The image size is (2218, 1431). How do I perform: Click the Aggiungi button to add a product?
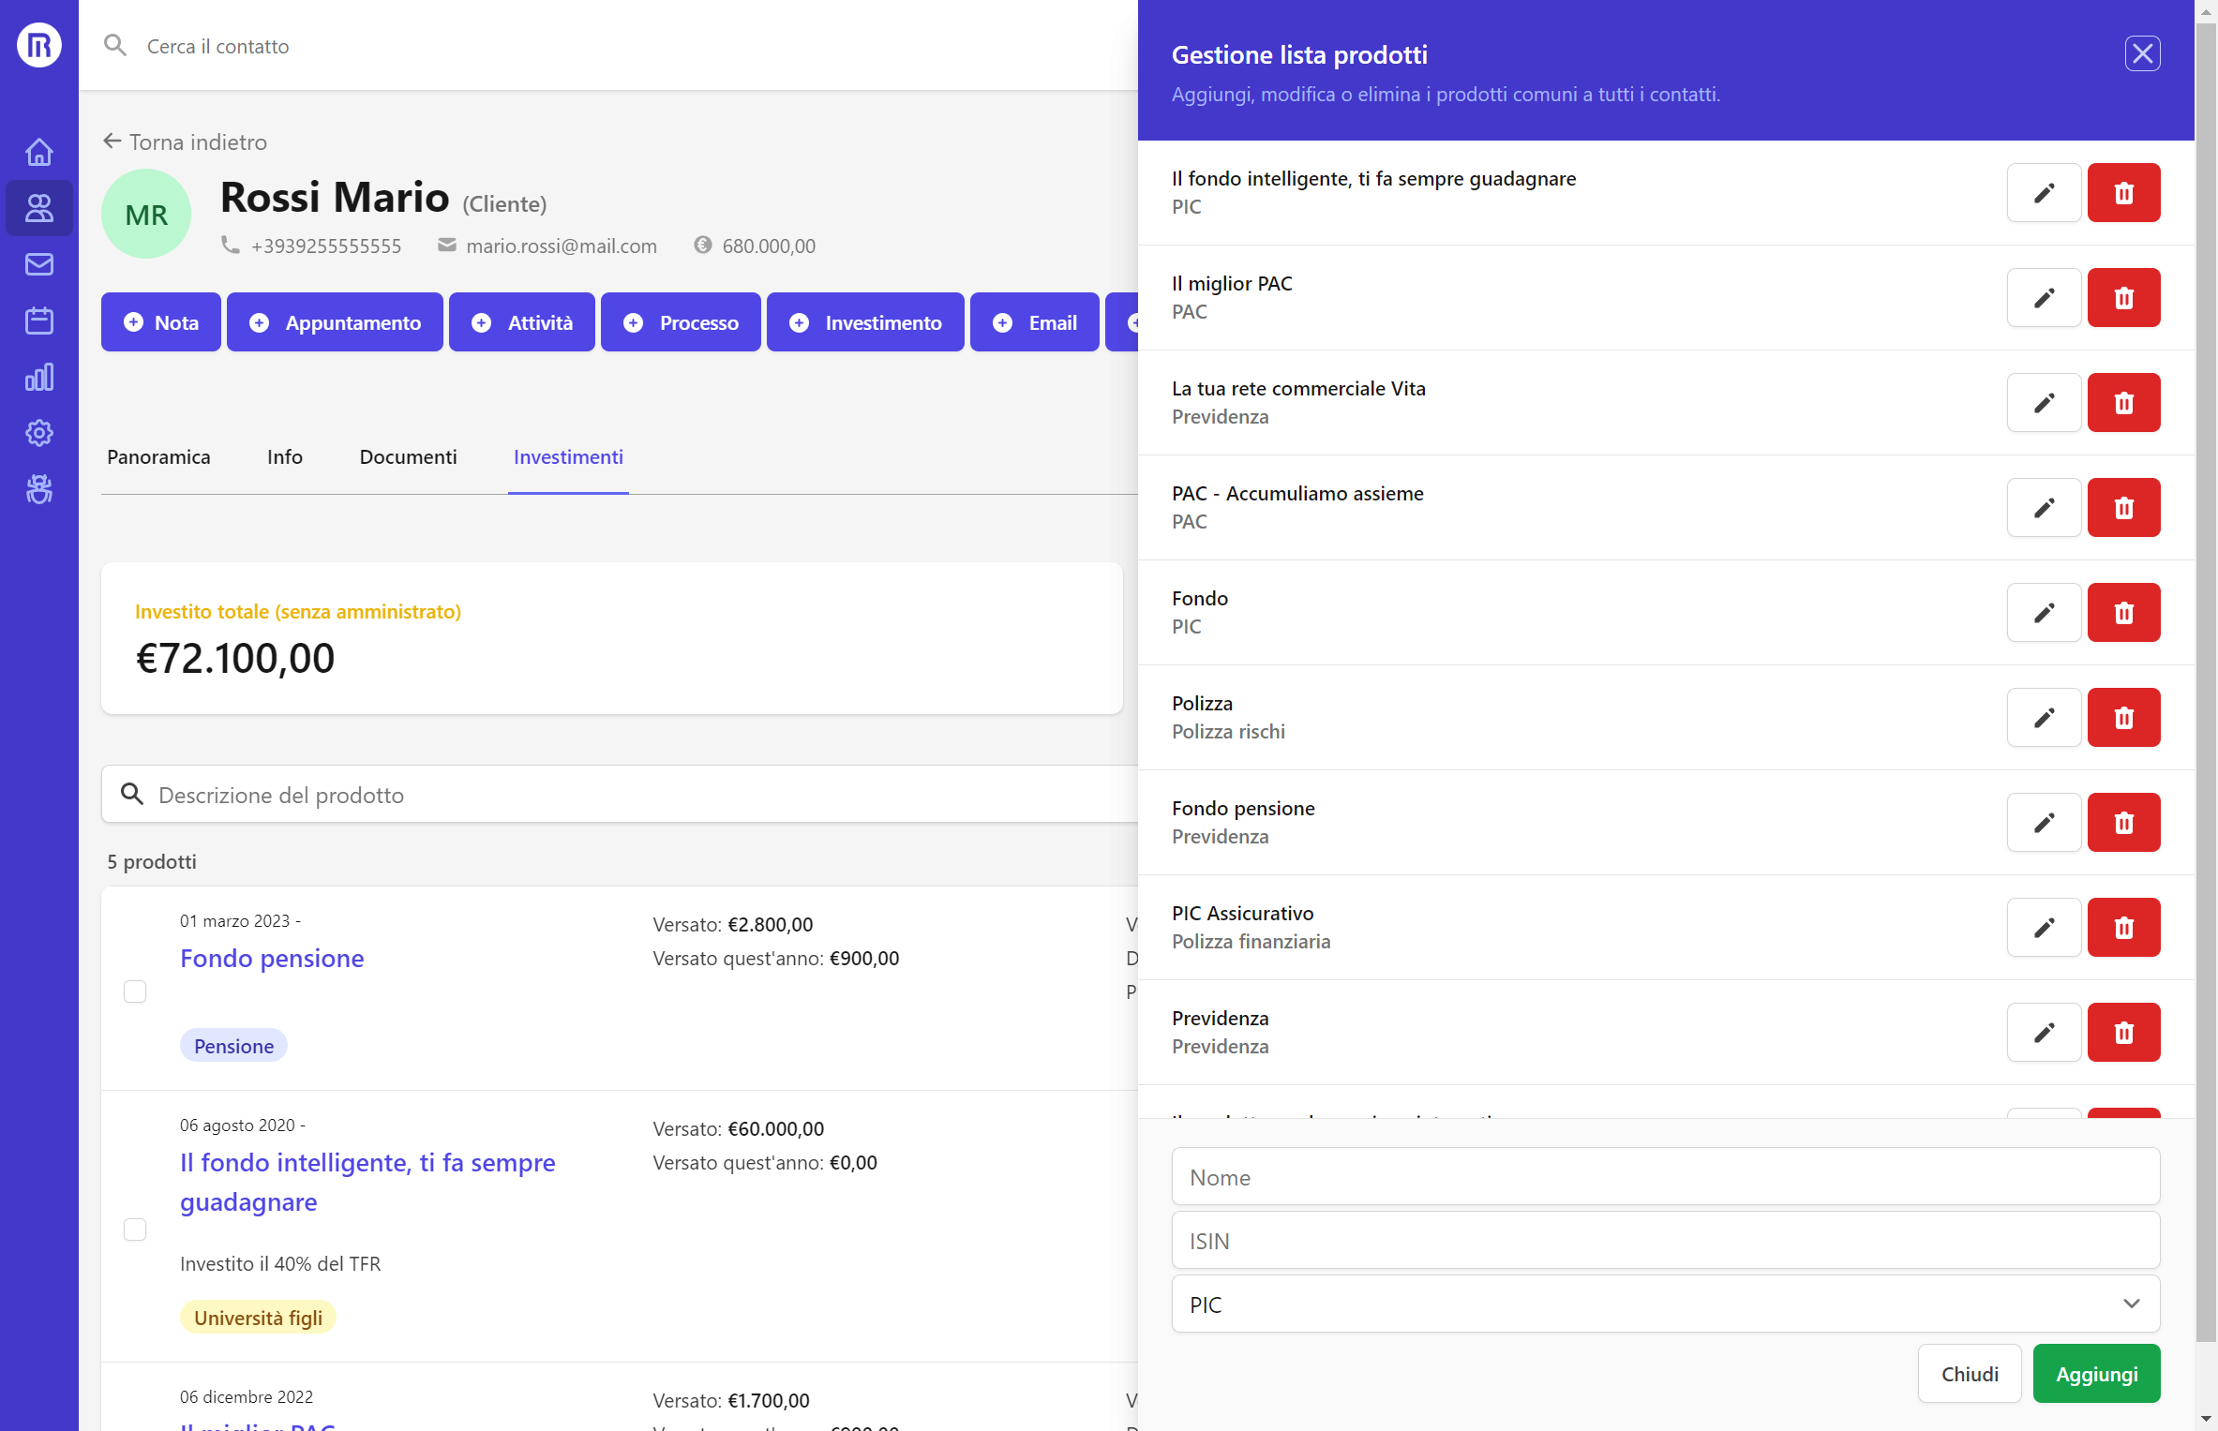click(x=2096, y=1373)
